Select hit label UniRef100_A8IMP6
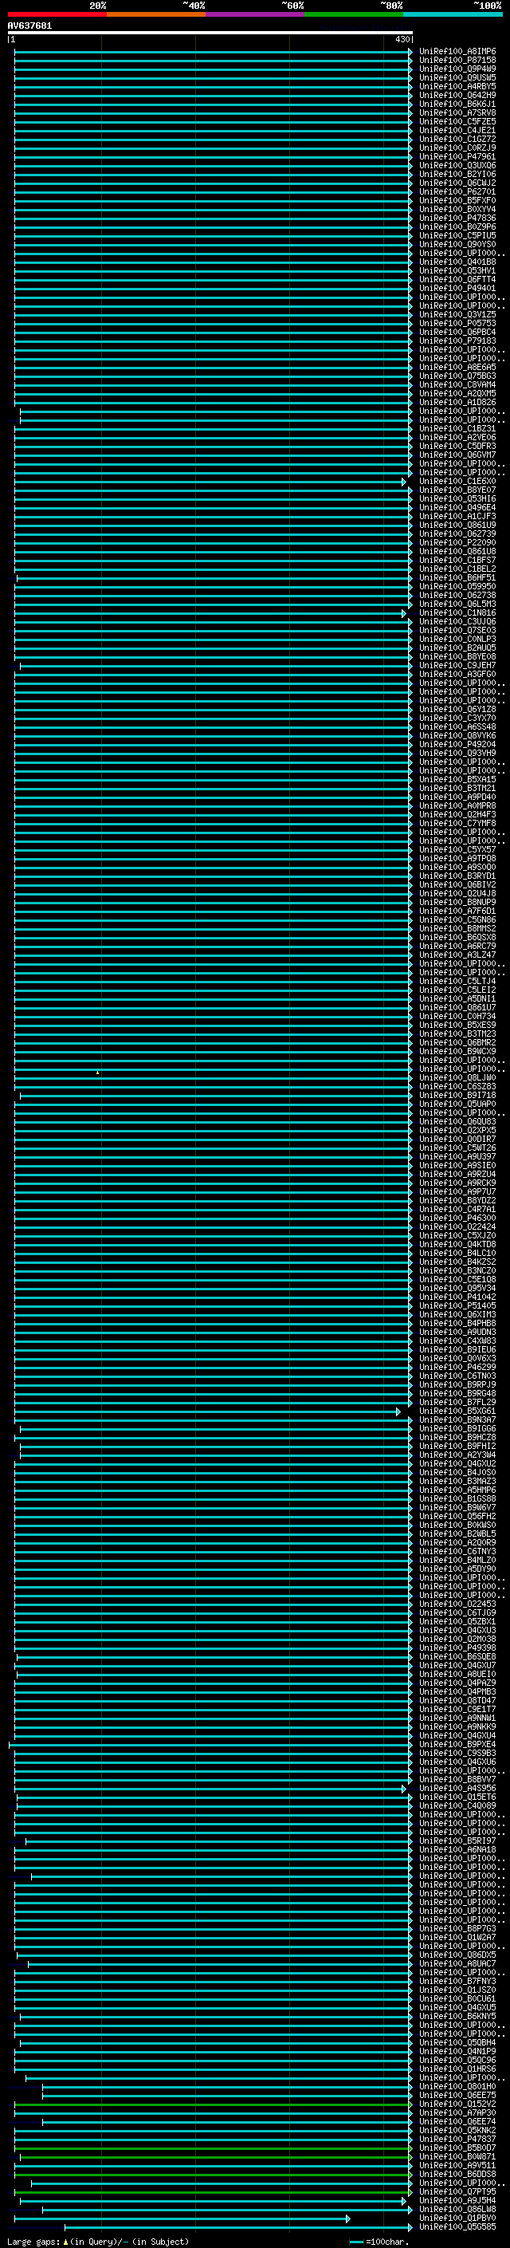510x2248 pixels. pyautogui.click(x=457, y=53)
